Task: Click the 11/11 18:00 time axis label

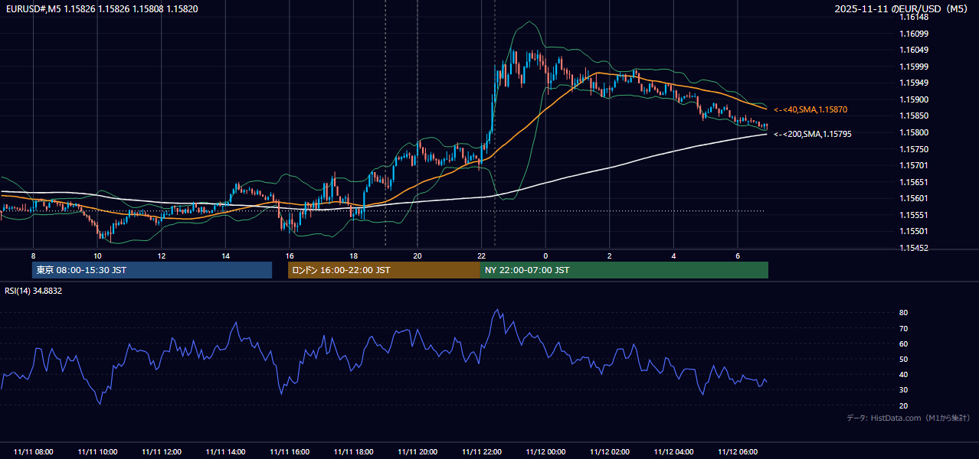Action: (x=353, y=452)
